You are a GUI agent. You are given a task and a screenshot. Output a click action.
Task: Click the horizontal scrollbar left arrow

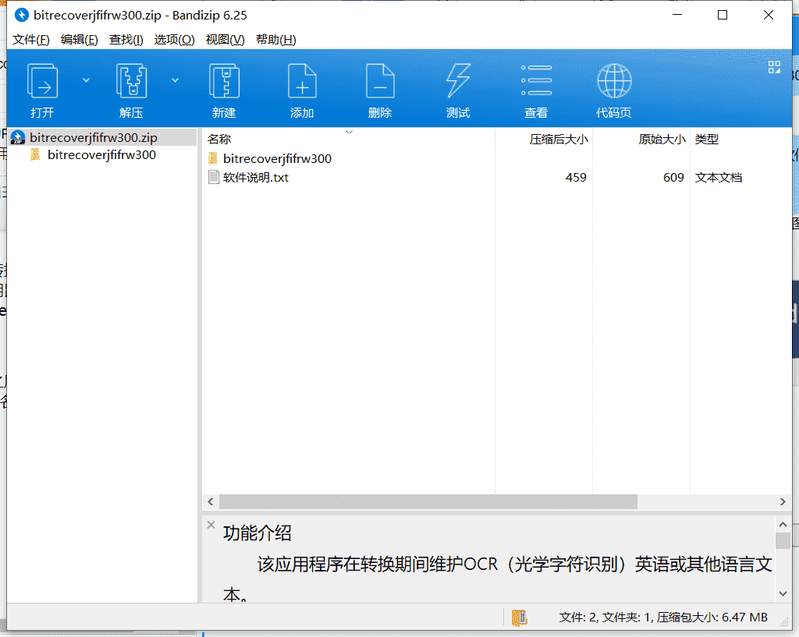(x=211, y=501)
